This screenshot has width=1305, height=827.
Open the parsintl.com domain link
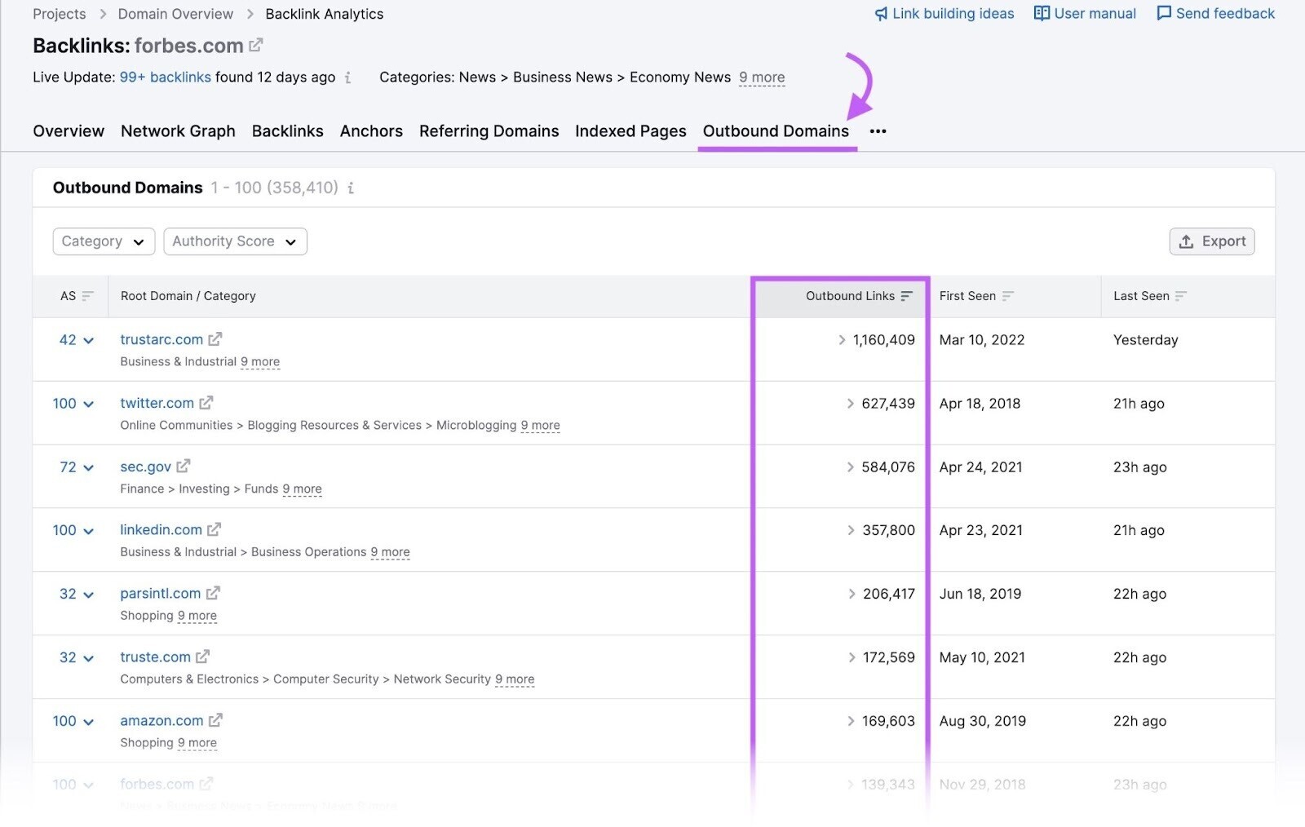tap(161, 593)
